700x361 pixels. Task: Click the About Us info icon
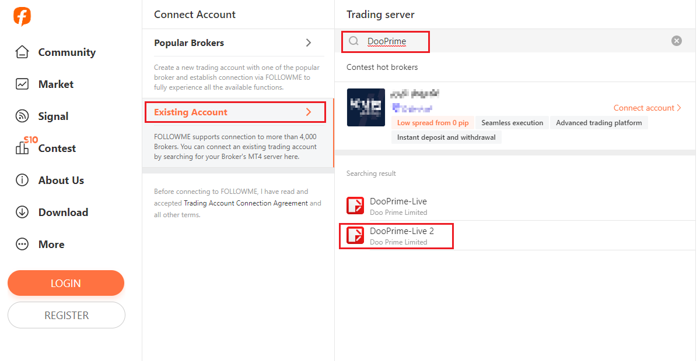coord(22,180)
